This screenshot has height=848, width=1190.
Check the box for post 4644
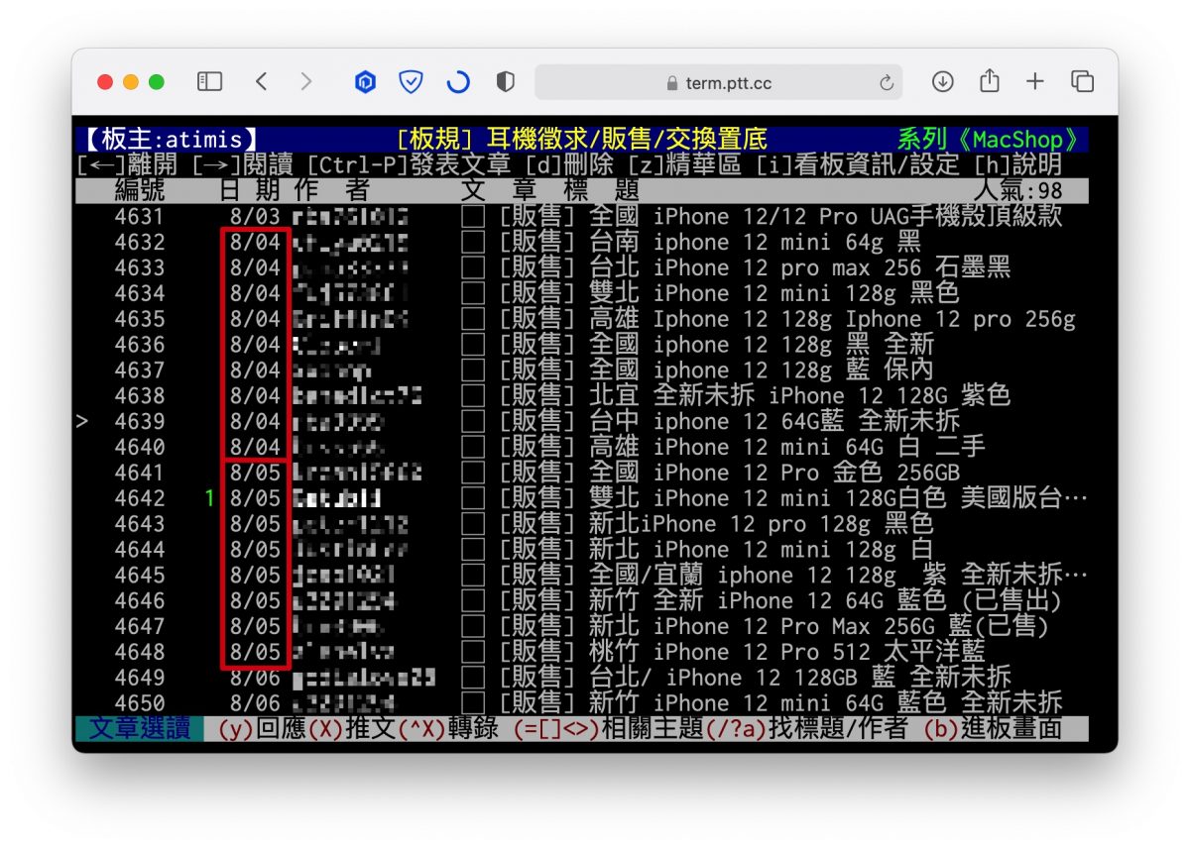point(473,550)
